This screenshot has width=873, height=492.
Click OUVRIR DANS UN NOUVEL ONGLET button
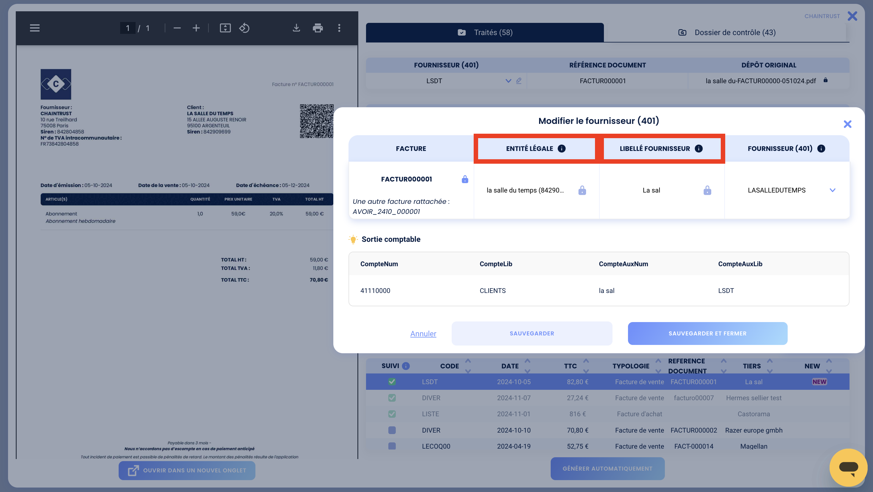click(x=187, y=471)
